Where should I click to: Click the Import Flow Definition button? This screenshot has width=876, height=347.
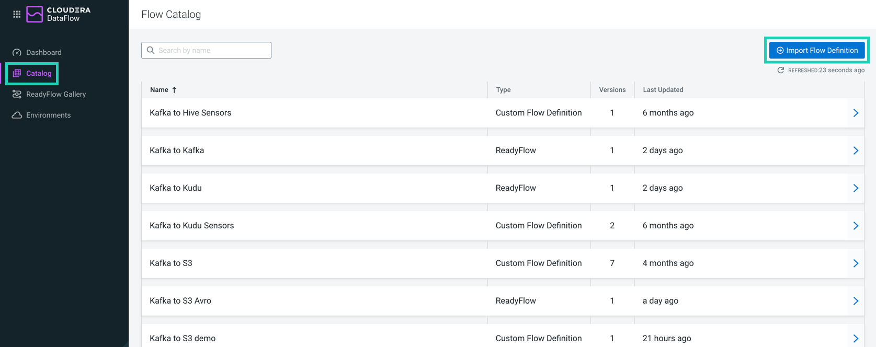816,50
